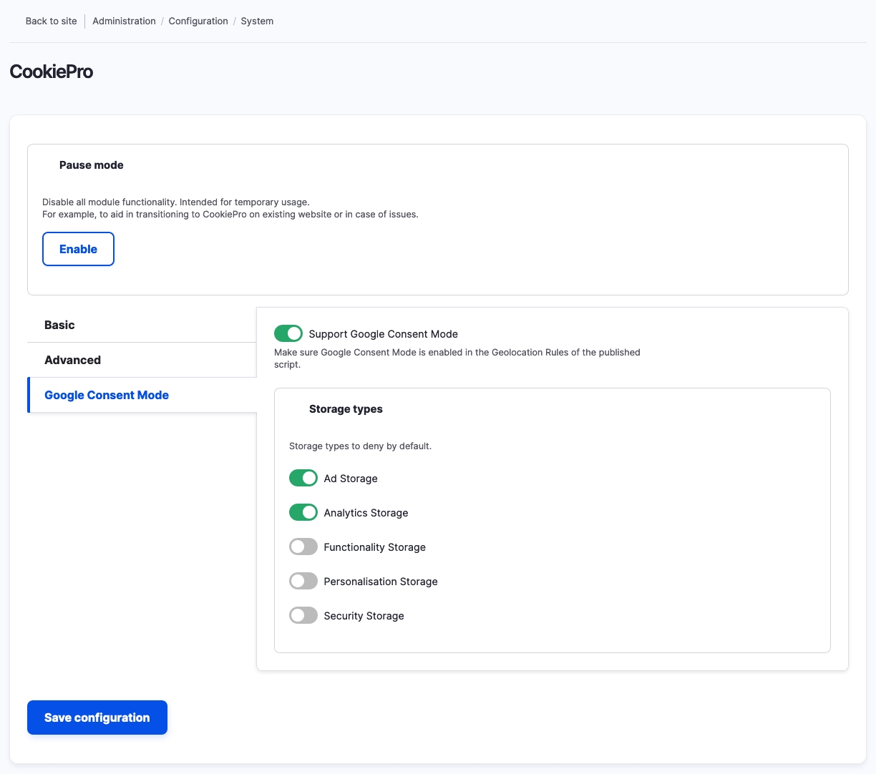Go back to site link
876x774 pixels.
click(51, 21)
